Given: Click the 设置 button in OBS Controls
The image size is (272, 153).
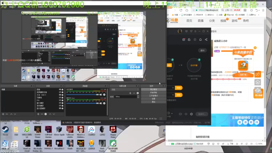Looking at the screenshot, I should (153, 99).
